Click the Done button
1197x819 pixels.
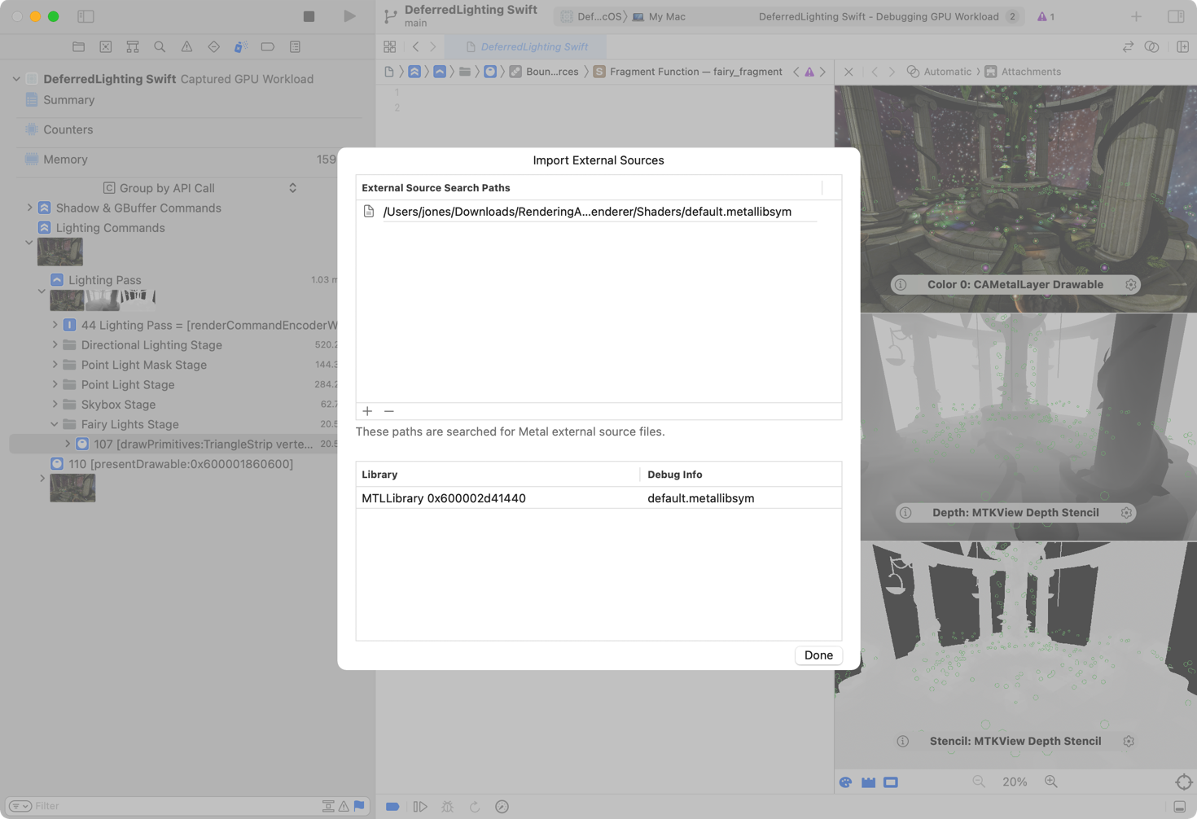coord(818,655)
